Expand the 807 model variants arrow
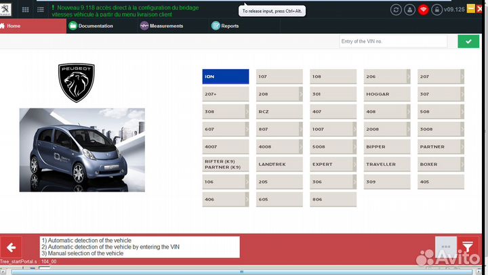Image resolution: width=488 pixels, height=275 pixels. pyautogui.click(x=301, y=129)
